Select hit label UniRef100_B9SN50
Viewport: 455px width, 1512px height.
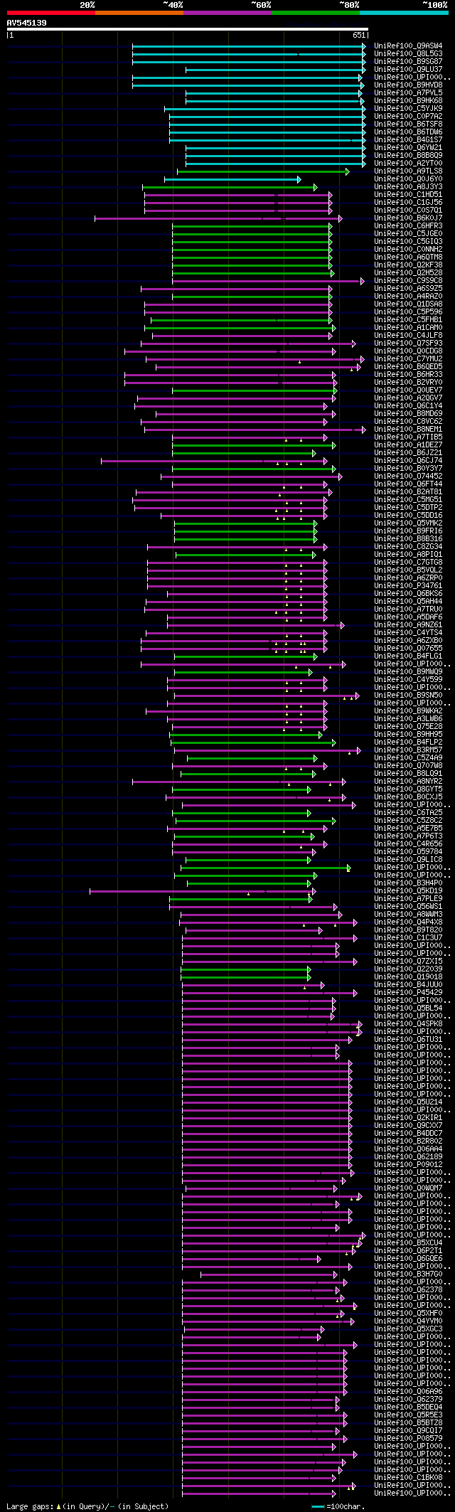(x=408, y=695)
